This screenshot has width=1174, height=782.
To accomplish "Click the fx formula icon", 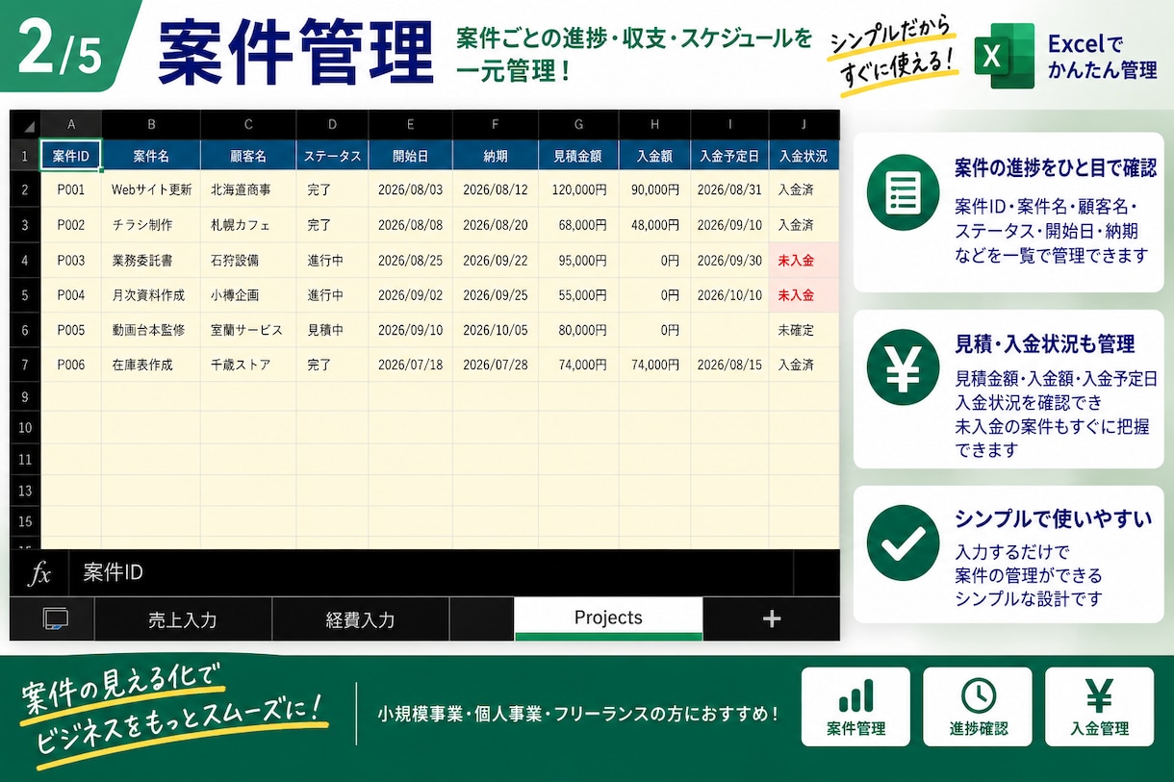I will pos(38,573).
